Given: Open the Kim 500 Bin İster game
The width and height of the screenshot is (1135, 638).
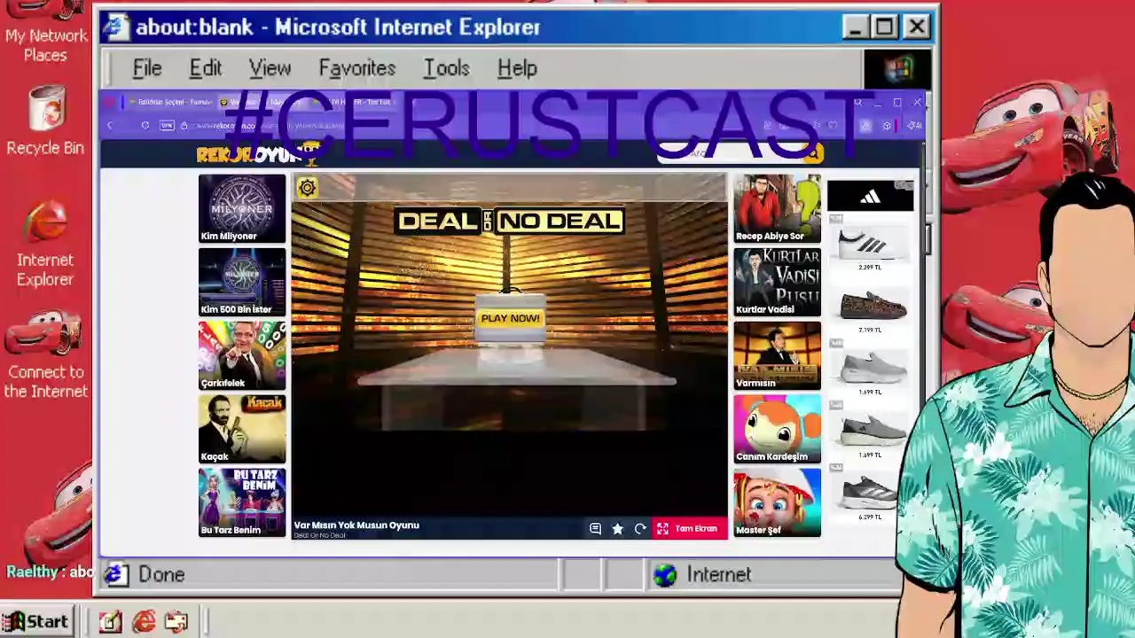Looking at the screenshot, I should 242,282.
